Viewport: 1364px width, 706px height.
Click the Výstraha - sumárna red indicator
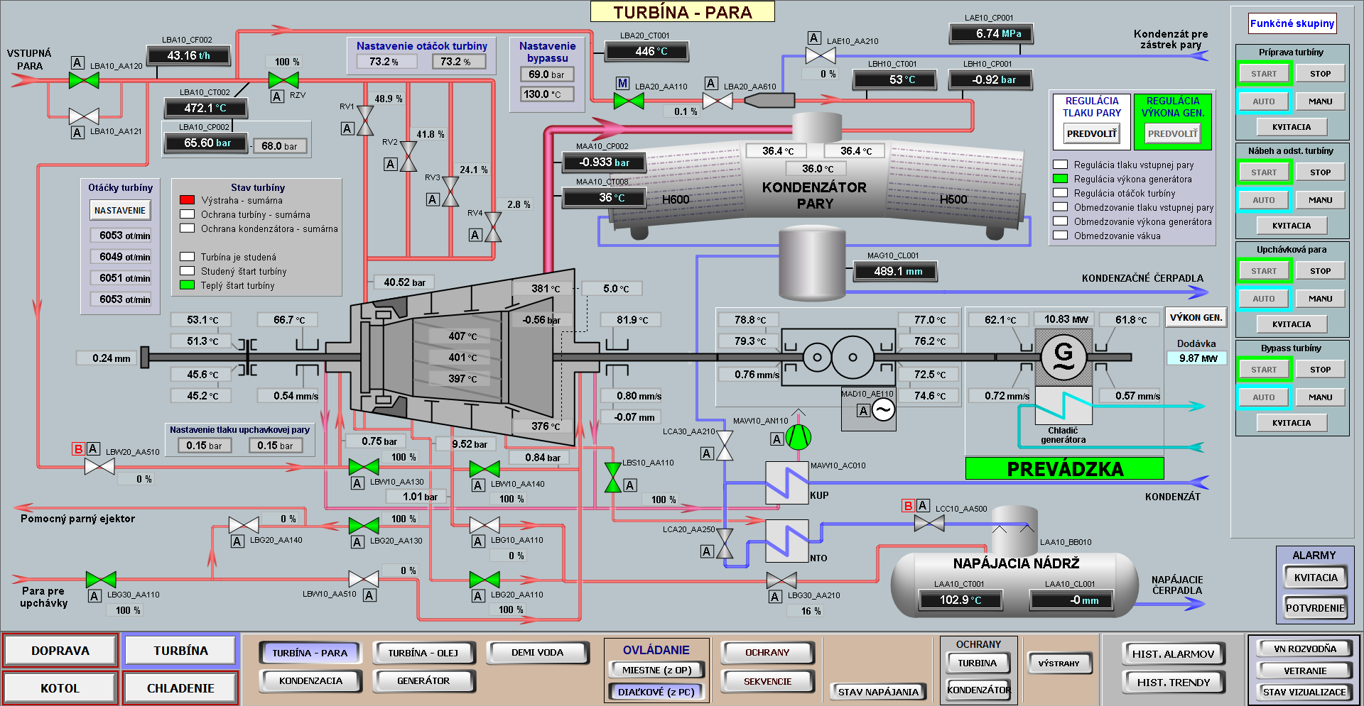[x=187, y=200]
